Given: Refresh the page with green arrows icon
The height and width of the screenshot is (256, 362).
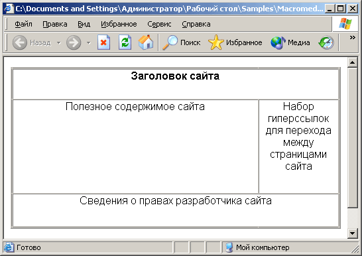Looking at the screenshot, I should [x=125, y=42].
